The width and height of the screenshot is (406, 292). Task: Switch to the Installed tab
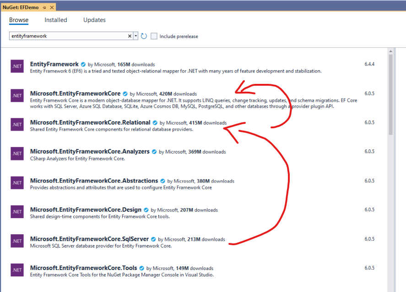coord(56,20)
